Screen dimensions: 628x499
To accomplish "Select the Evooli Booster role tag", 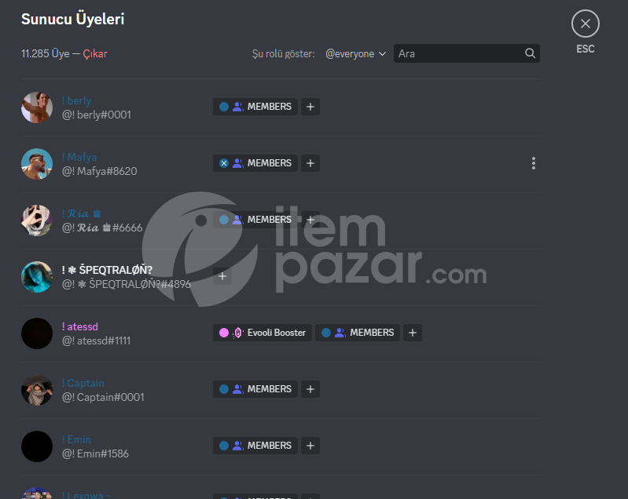I will pos(263,333).
